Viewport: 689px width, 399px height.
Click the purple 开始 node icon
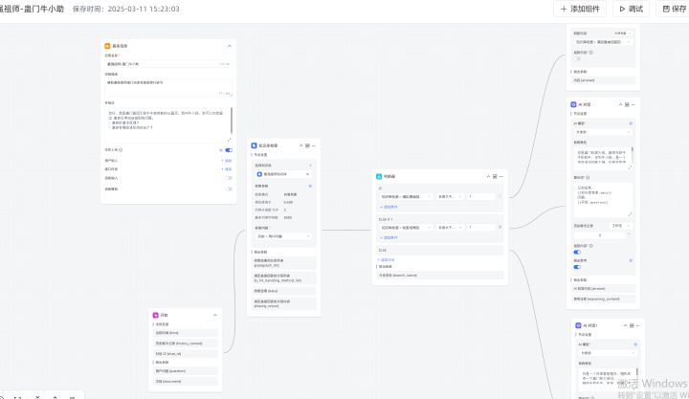(x=156, y=315)
